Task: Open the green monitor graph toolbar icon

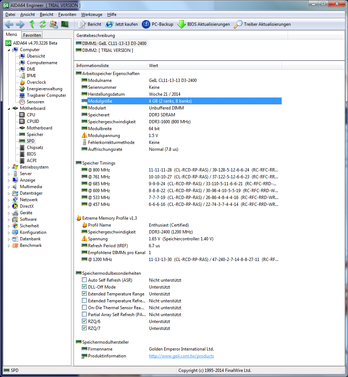Action: (65, 24)
